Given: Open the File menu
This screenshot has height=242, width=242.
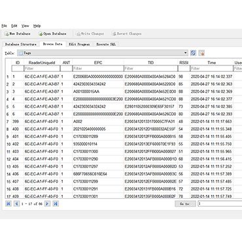Looking at the screenshot, I should [x=4, y=26].
